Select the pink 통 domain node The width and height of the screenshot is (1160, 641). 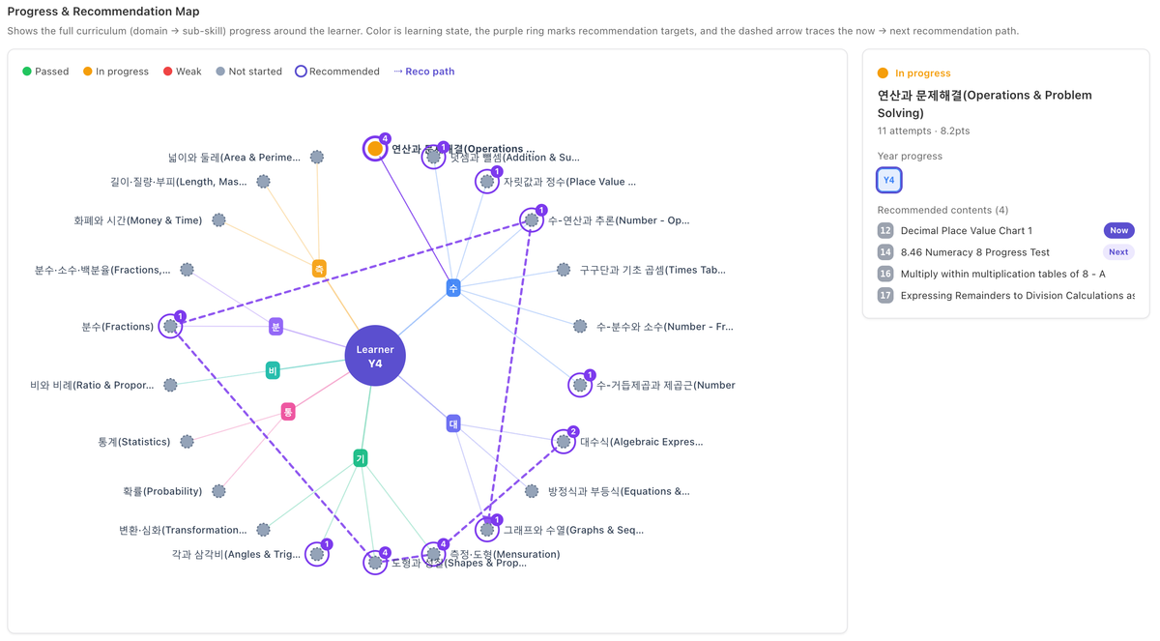tap(288, 412)
